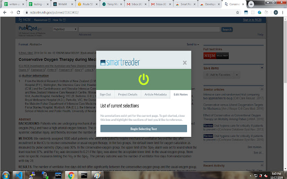
Task: Click the N Engl J Med journal link
Action: (26, 53)
